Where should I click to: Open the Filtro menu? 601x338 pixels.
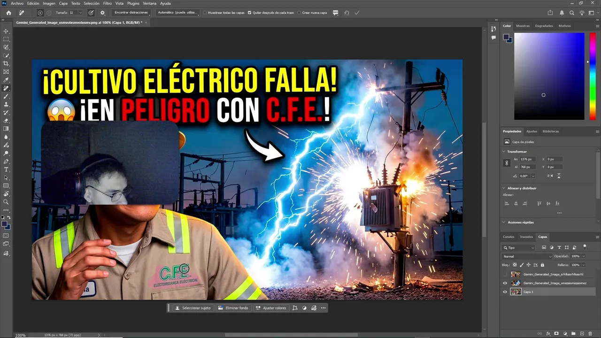pyautogui.click(x=108, y=3)
